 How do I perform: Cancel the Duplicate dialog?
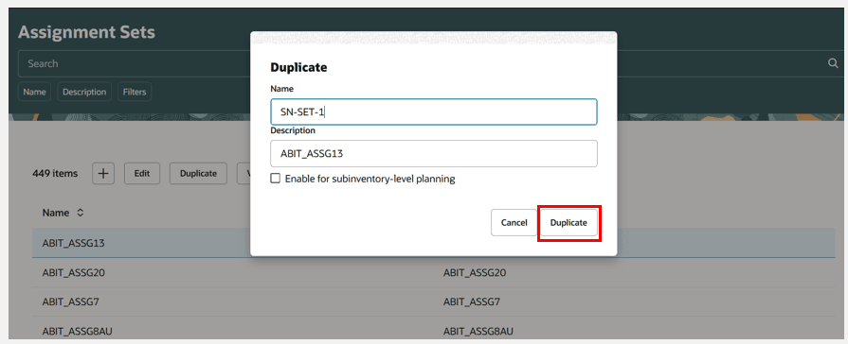click(x=514, y=223)
